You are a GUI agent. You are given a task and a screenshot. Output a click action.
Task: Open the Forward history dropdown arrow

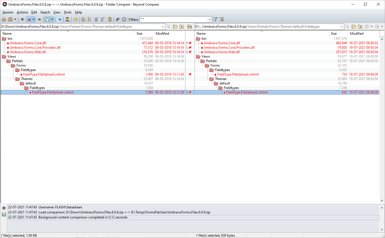point(382,27)
